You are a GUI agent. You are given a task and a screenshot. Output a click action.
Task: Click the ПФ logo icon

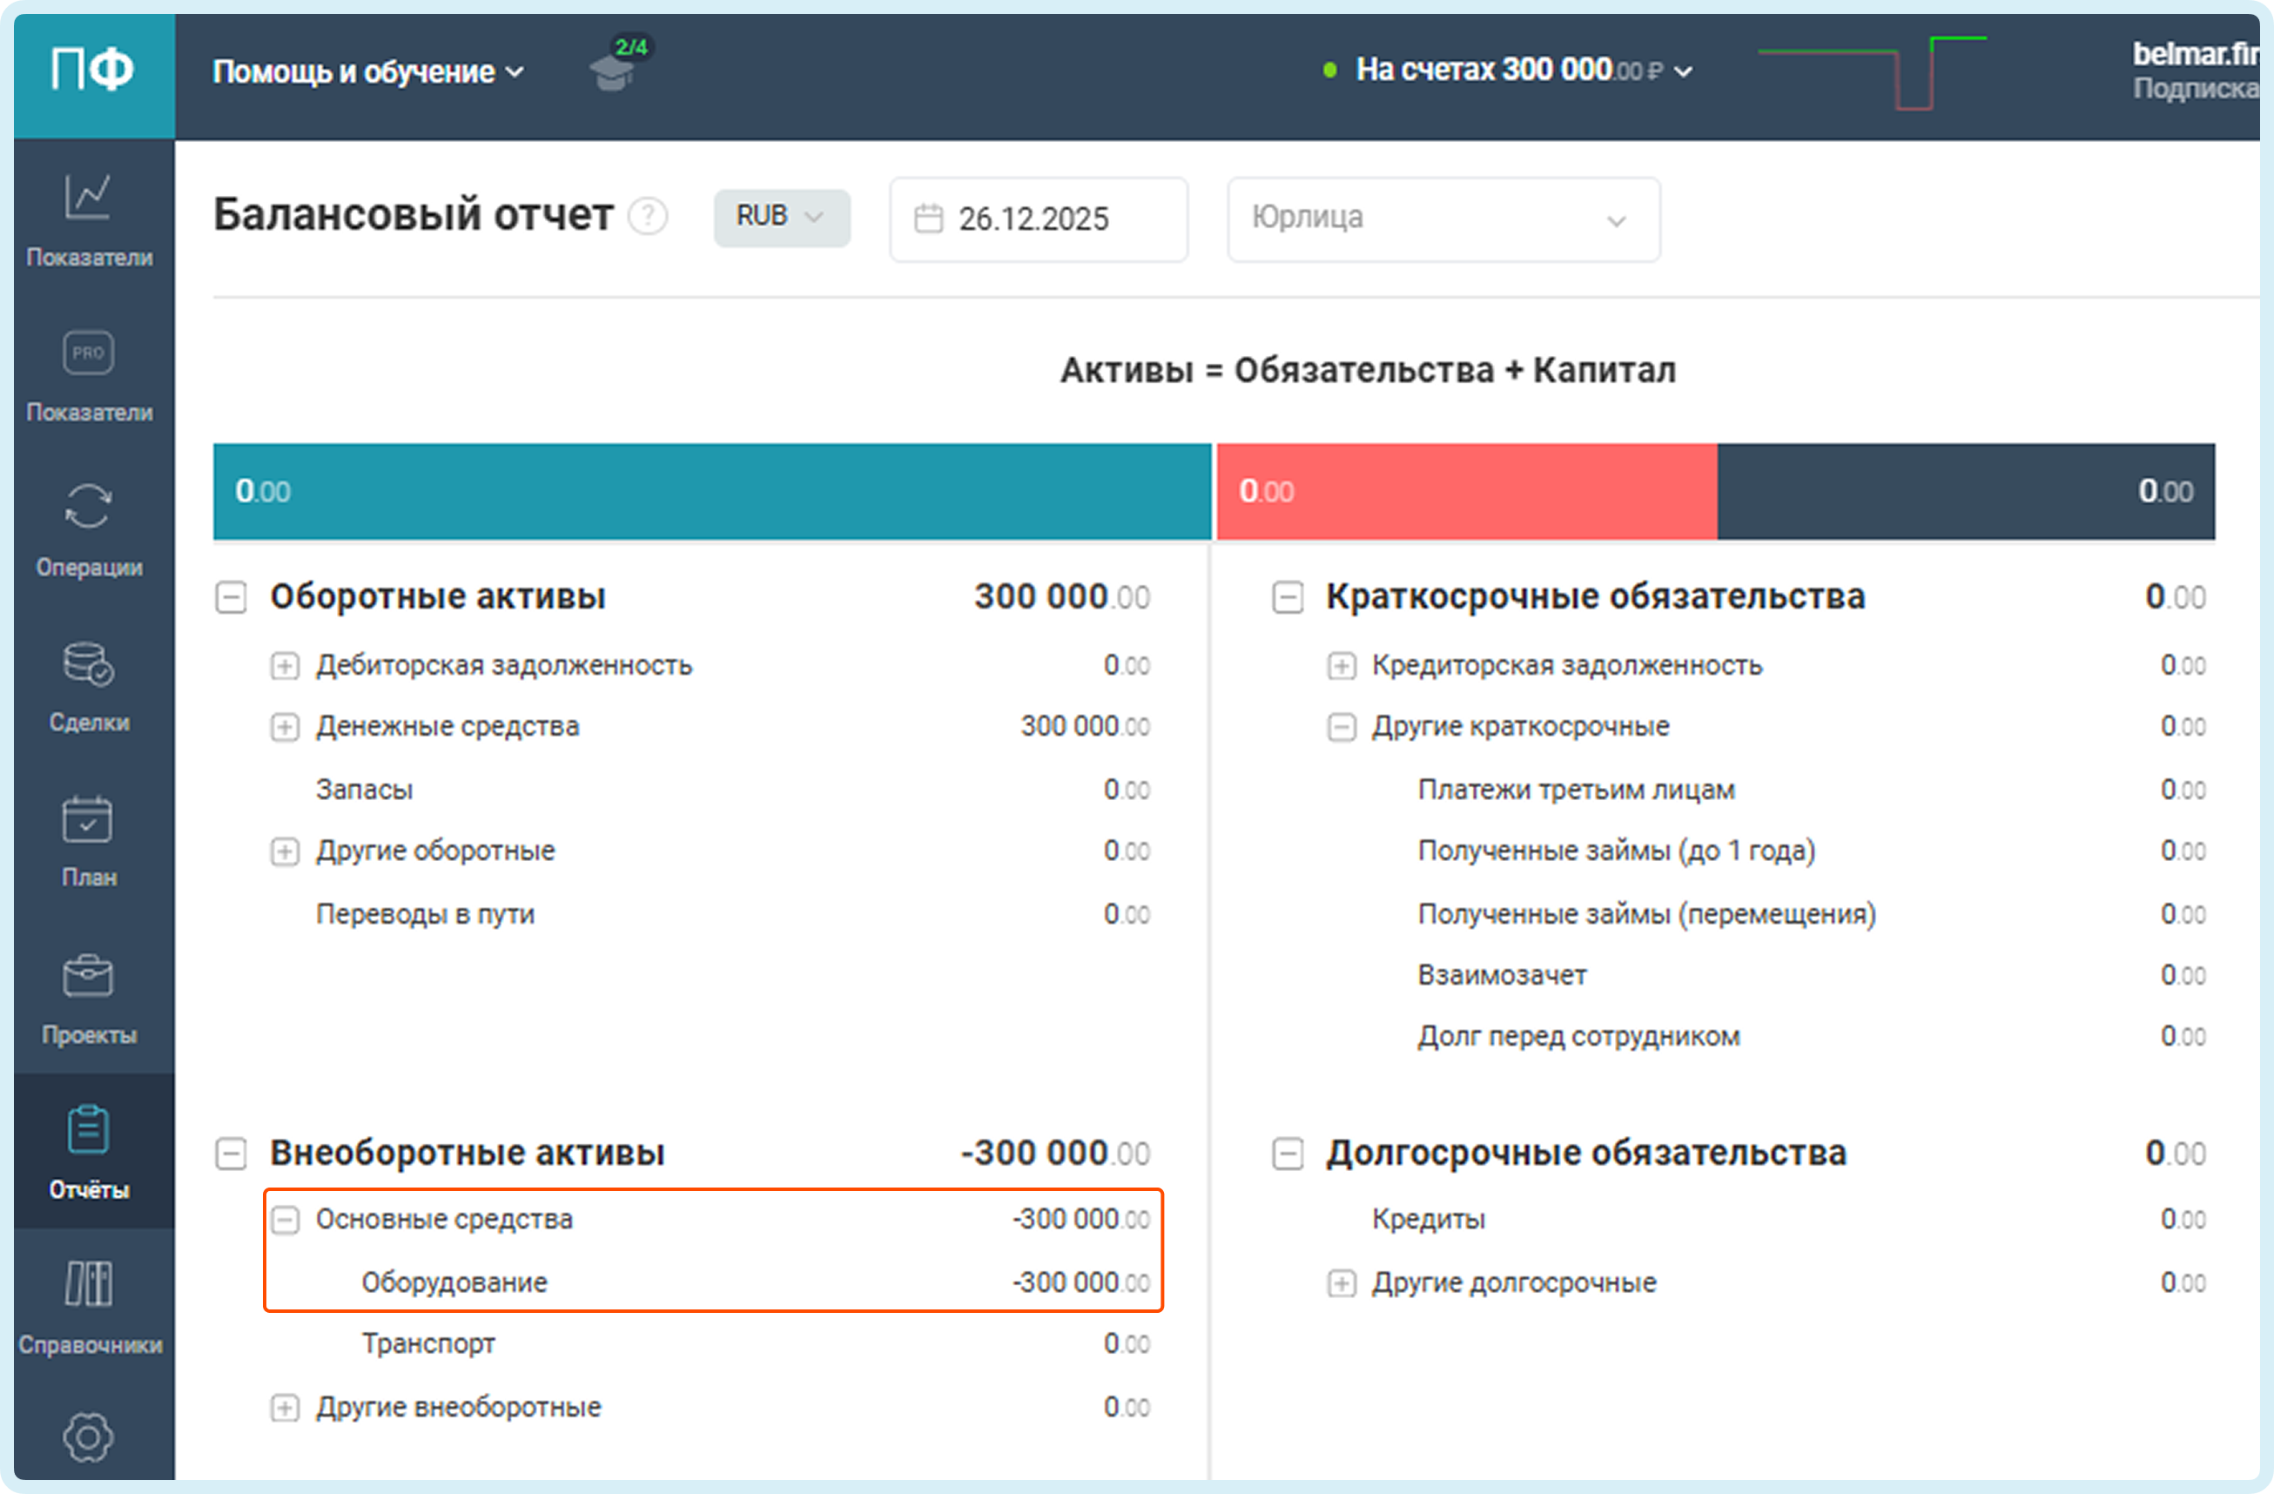coord(91,71)
